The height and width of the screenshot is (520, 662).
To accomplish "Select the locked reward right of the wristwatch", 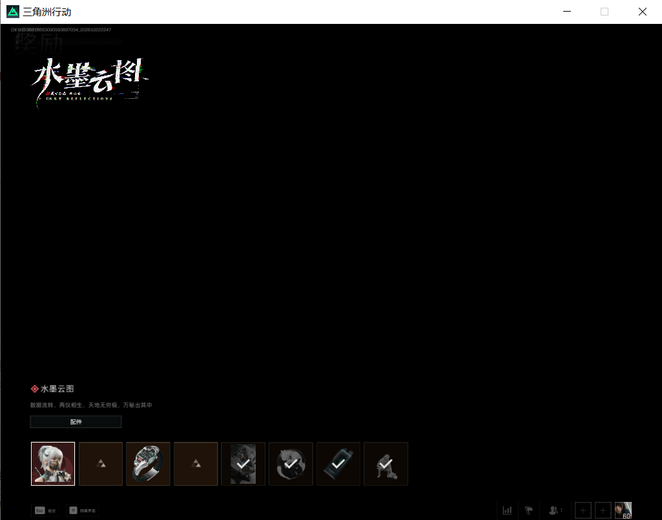I will 196,463.
